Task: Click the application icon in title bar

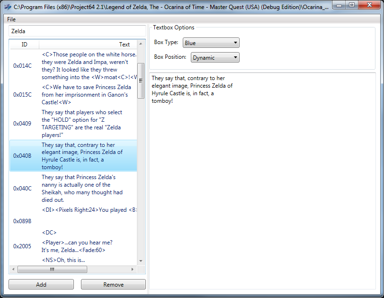Action: tap(8, 7)
